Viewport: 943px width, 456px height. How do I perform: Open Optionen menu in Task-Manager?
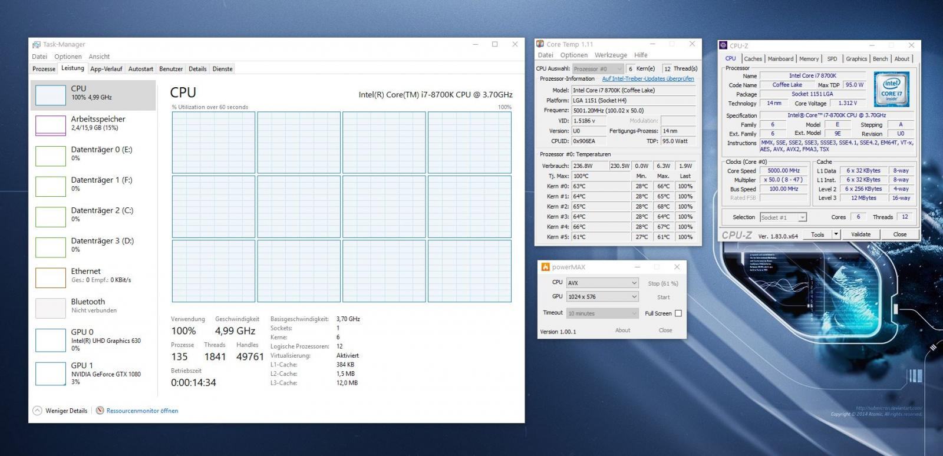pyautogui.click(x=68, y=57)
